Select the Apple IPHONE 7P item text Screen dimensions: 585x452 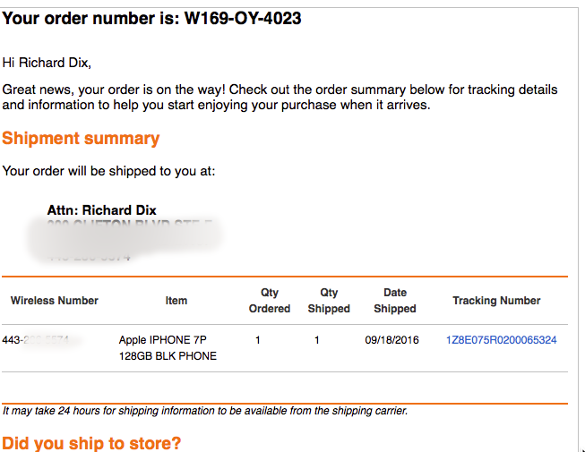pos(168,347)
